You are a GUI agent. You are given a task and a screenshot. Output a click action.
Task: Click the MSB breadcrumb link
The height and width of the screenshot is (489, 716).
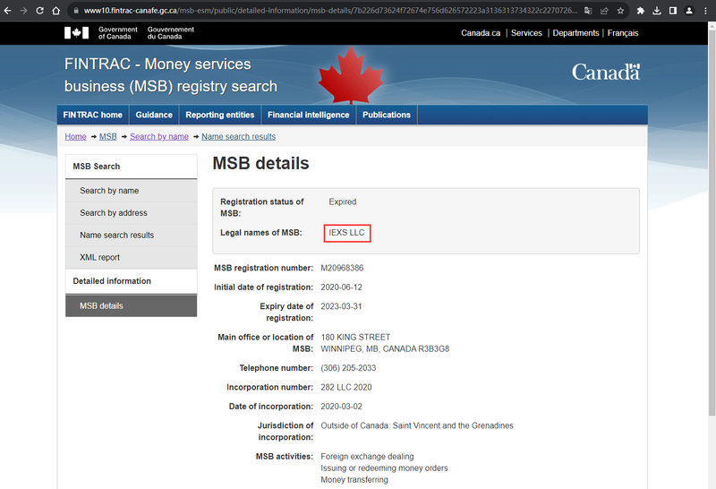pyautogui.click(x=107, y=137)
